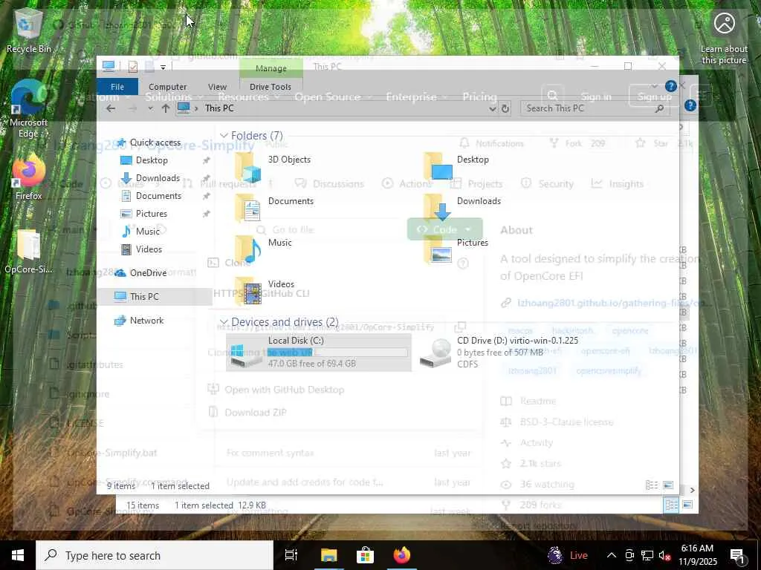Collapse the Folders (7) group chevron
The width and height of the screenshot is (761, 570).
pos(224,135)
